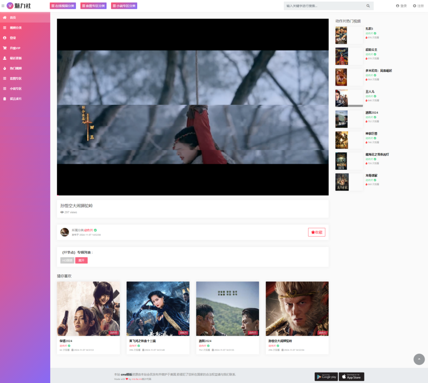Click the flame icon under 霜海花之雪夜凶灯
Screen dimensions: 428x383
click(x=366, y=163)
